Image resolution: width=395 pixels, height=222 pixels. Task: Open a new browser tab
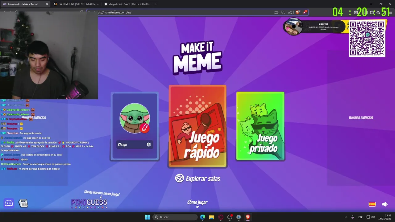[156, 4]
